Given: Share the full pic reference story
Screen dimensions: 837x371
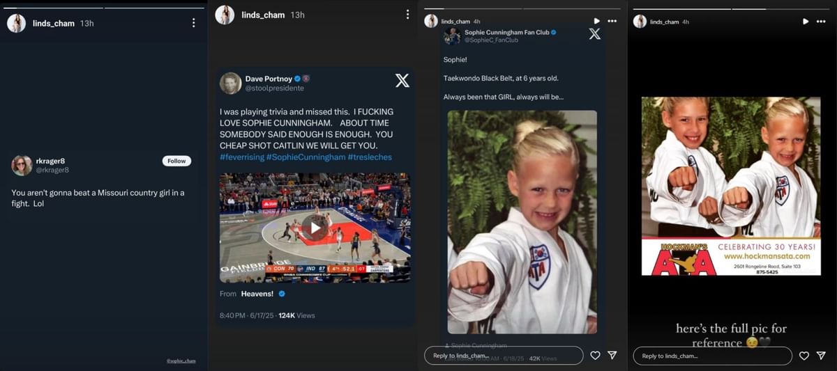Looking at the screenshot, I should [821, 356].
